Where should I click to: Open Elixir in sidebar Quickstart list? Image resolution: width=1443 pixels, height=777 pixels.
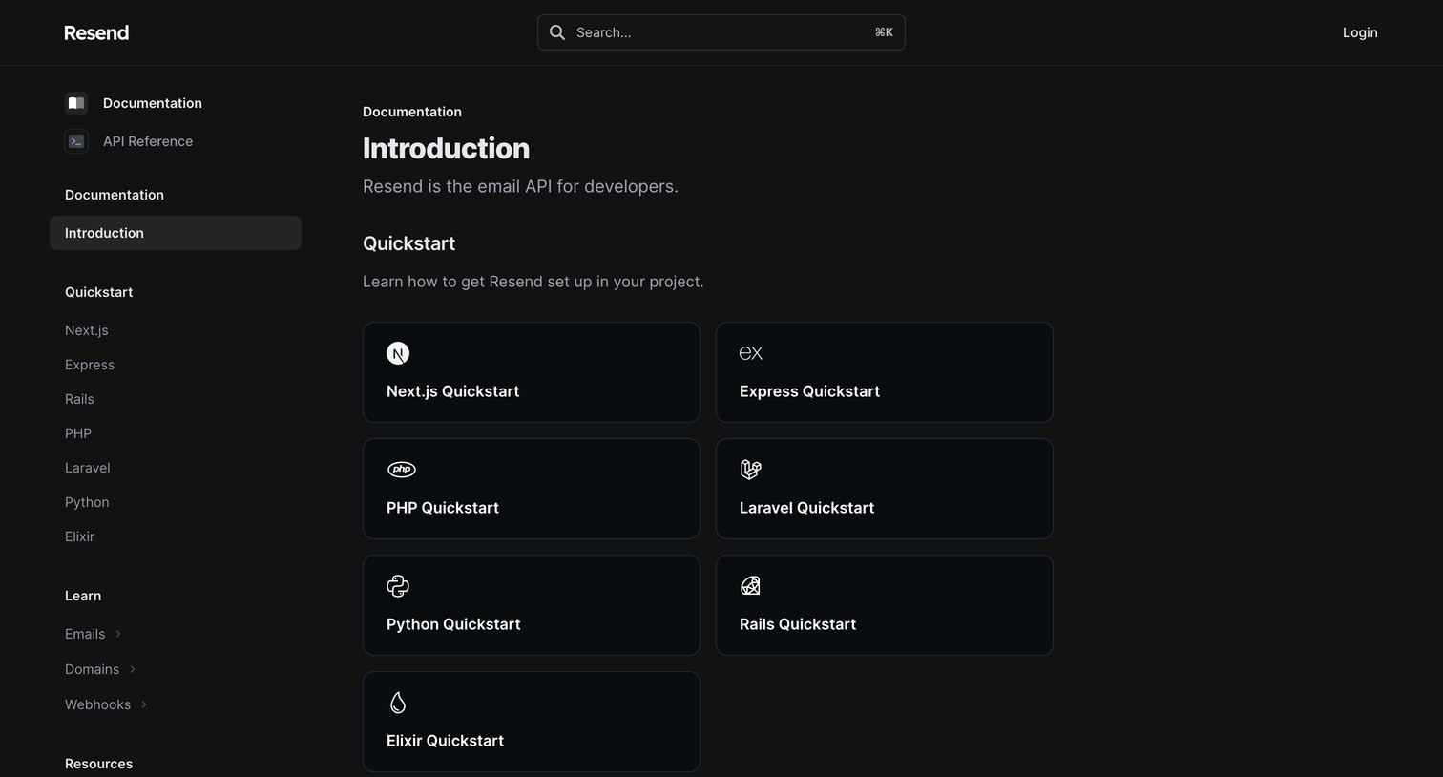click(79, 536)
